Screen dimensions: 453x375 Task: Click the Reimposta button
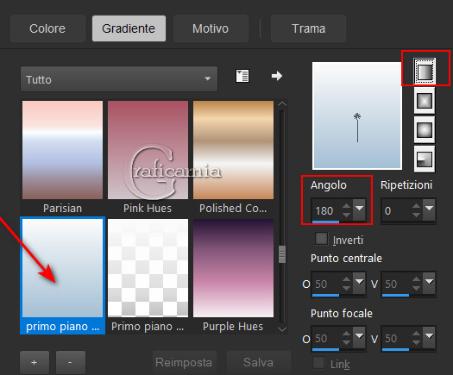coord(184,362)
